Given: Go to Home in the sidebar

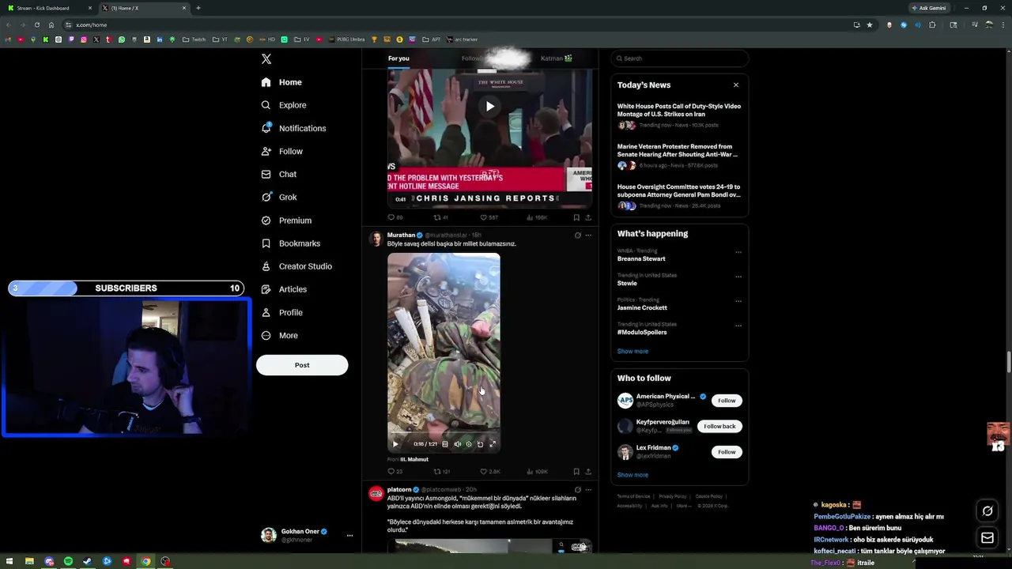Looking at the screenshot, I should pyautogui.click(x=281, y=82).
